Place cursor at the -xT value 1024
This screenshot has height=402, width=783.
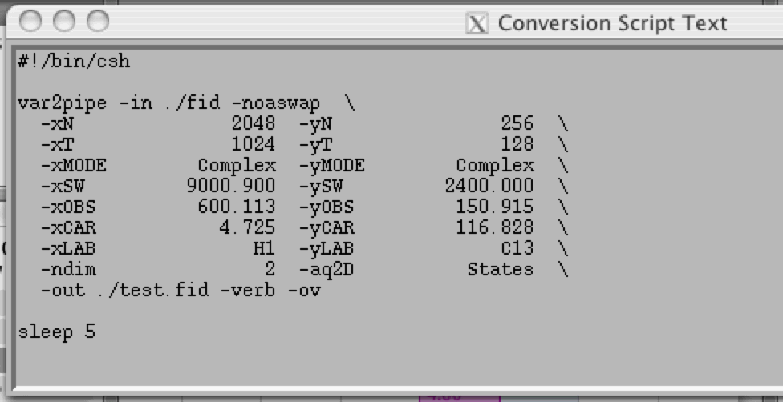pos(253,145)
